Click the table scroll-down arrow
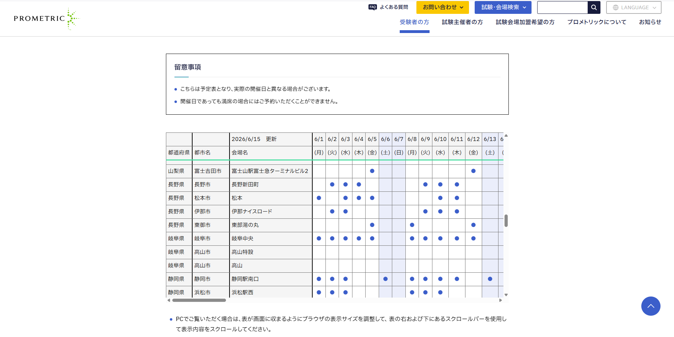674x337 pixels. 506,295
